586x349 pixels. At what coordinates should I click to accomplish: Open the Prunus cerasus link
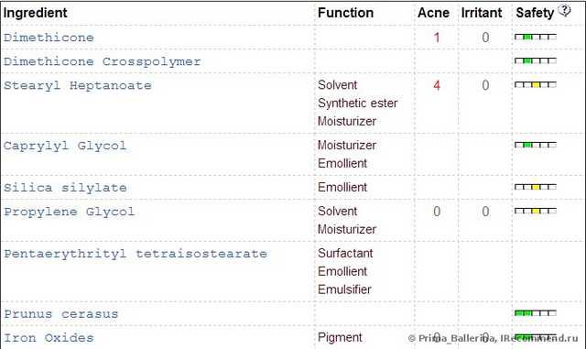[x=61, y=314]
